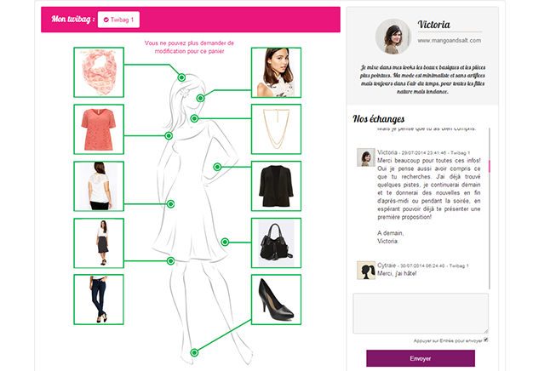Toggle the 'Appuyer sur Entrée pour envoyer' checkbox
This screenshot has height=371, width=533.
click(x=486, y=340)
